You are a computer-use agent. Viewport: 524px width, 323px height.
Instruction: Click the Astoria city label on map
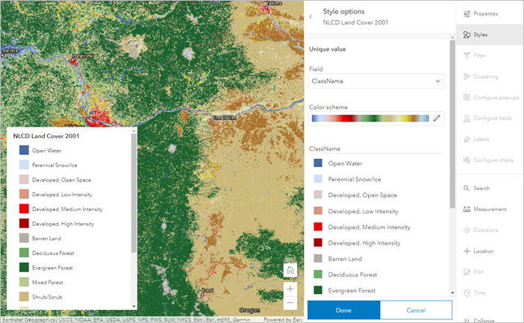pyautogui.click(x=10, y=51)
